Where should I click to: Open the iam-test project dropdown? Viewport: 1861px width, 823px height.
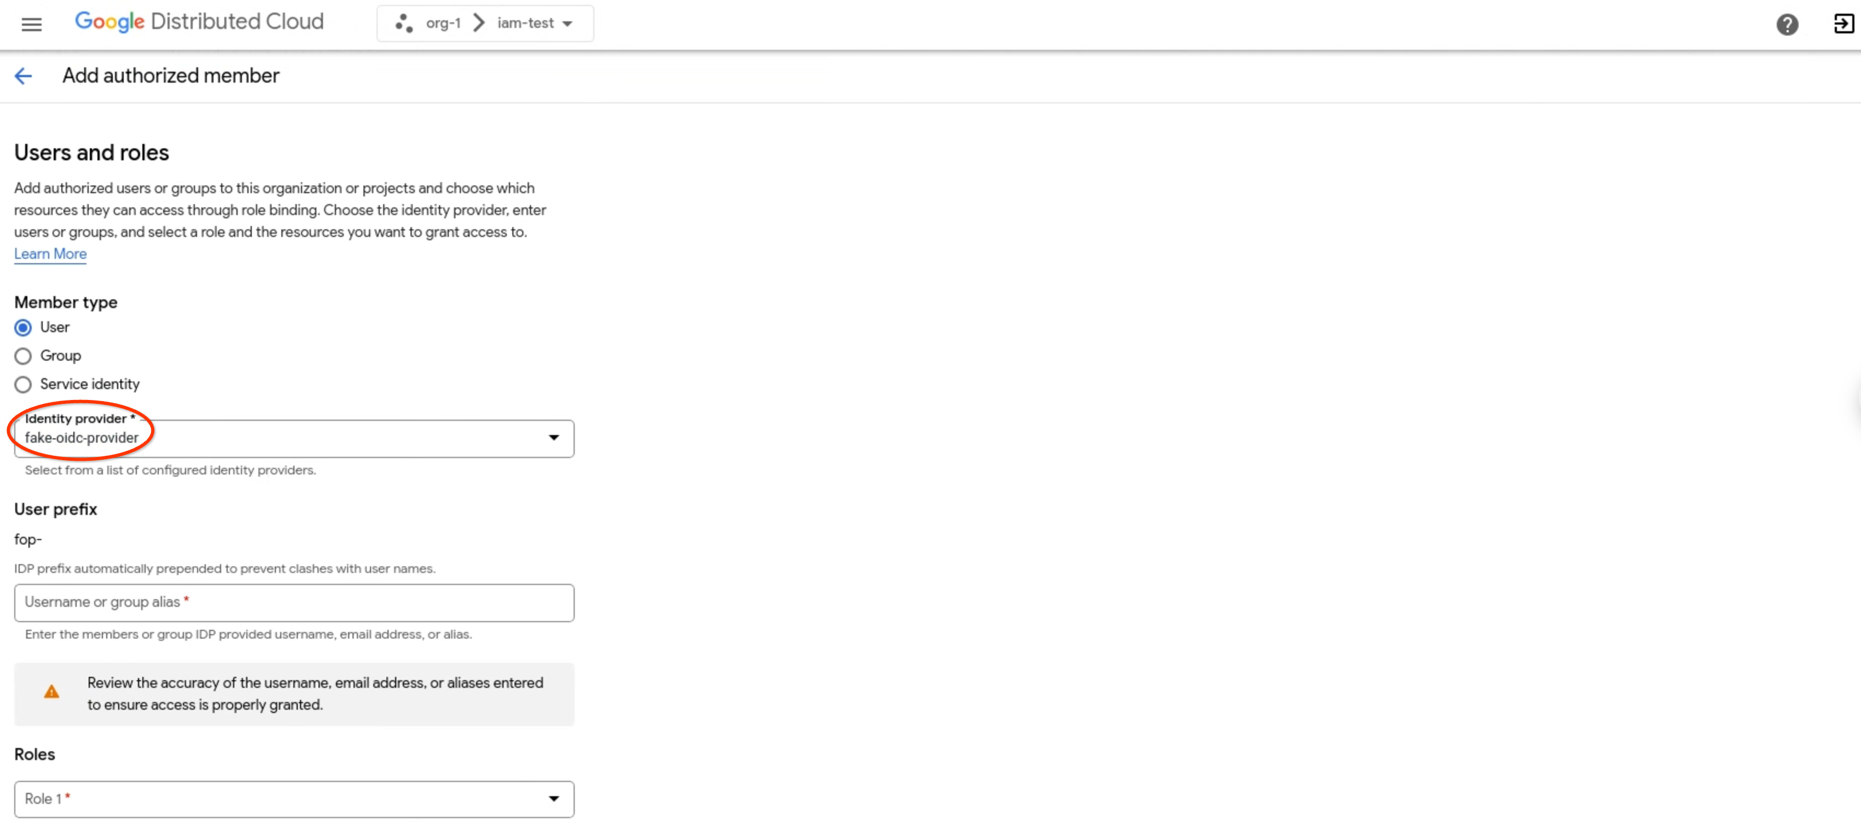[535, 23]
